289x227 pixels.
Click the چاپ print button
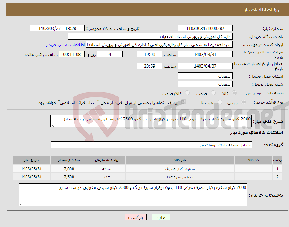pos(161,217)
